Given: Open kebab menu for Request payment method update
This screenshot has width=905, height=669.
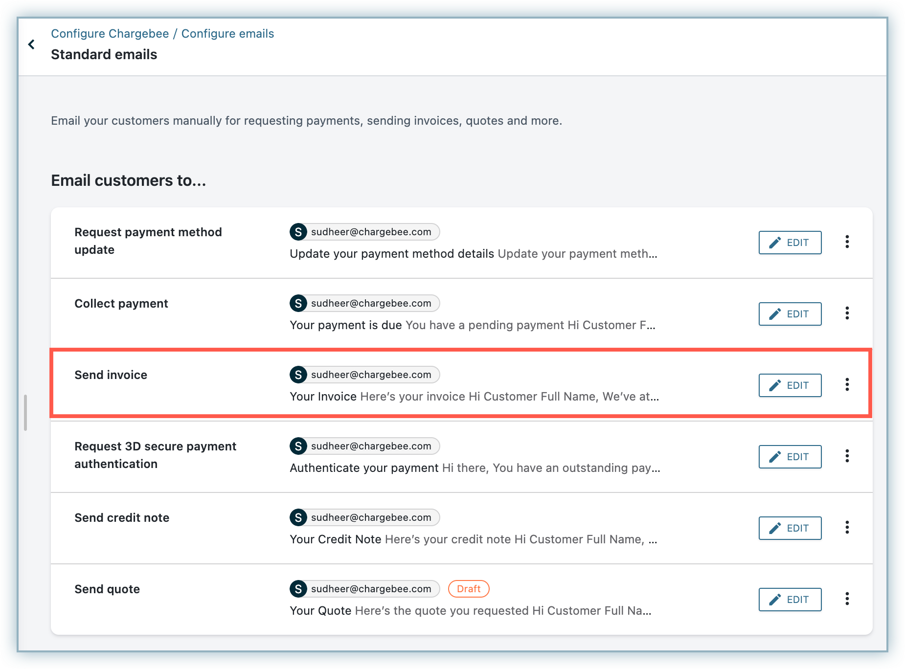Looking at the screenshot, I should coord(847,242).
